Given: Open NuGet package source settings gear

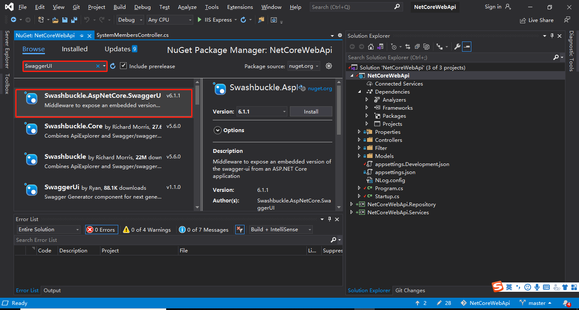Looking at the screenshot, I should tap(328, 66).
